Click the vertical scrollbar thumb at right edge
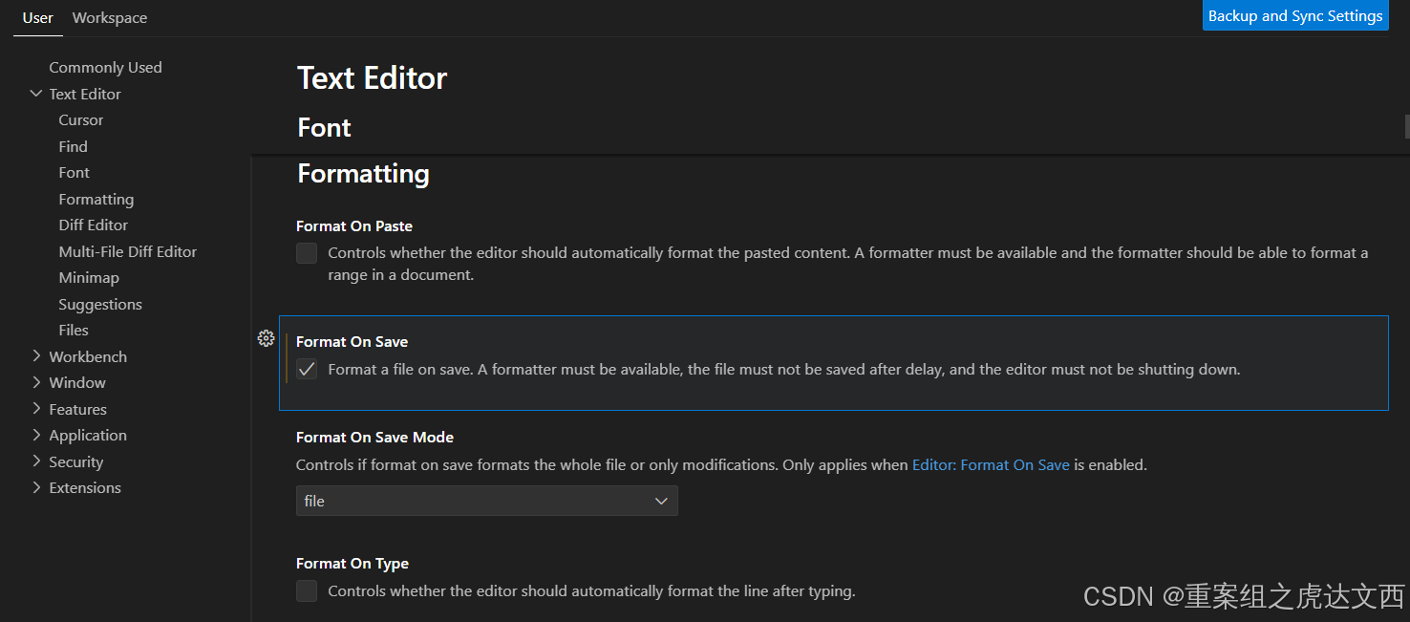This screenshot has height=622, width=1410. click(x=1406, y=126)
